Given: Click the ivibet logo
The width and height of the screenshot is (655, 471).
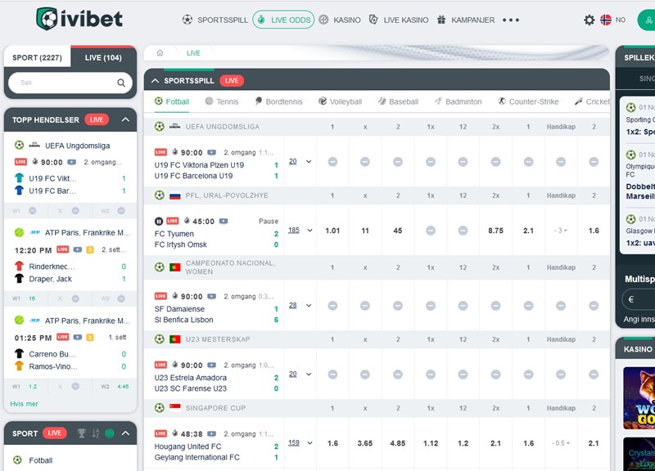Looking at the screenshot, I should (79, 19).
